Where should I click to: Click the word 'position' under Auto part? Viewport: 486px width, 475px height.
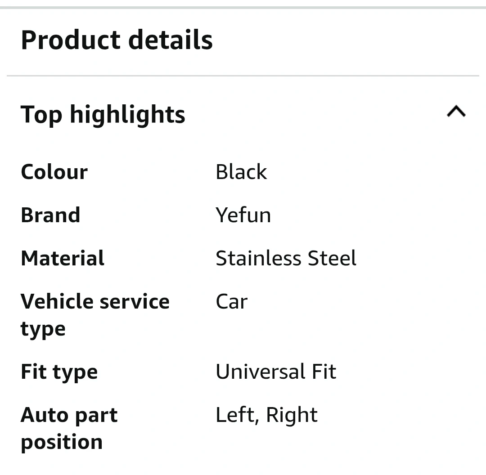click(x=62, y=442)
